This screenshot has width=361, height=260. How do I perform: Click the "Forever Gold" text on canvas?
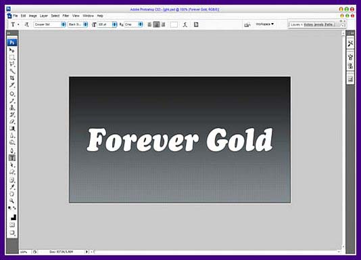180,139
